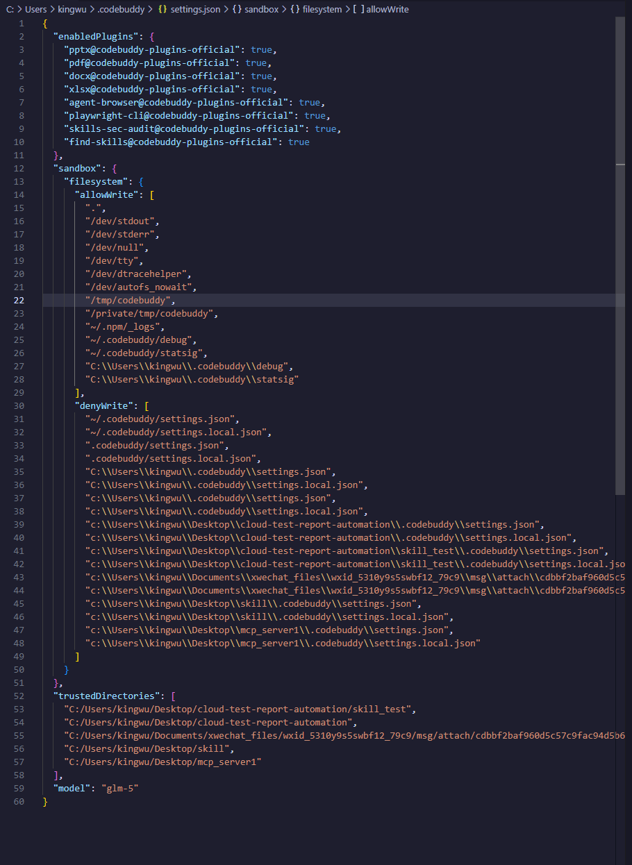Screen dimensions: 632x865
Task: Click the "glm-5" model value
Action: coord(120,788)
